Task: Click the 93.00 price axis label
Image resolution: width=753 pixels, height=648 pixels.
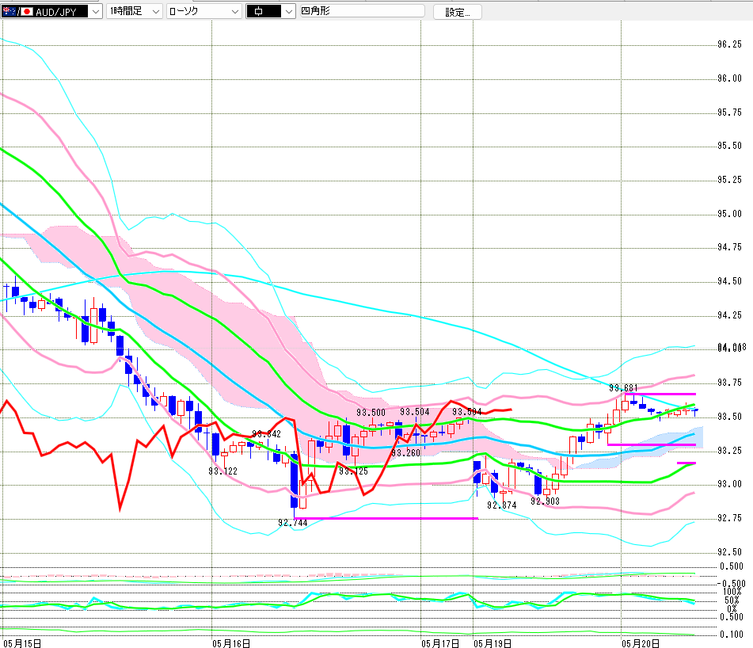Action: [x=729, y=484]
